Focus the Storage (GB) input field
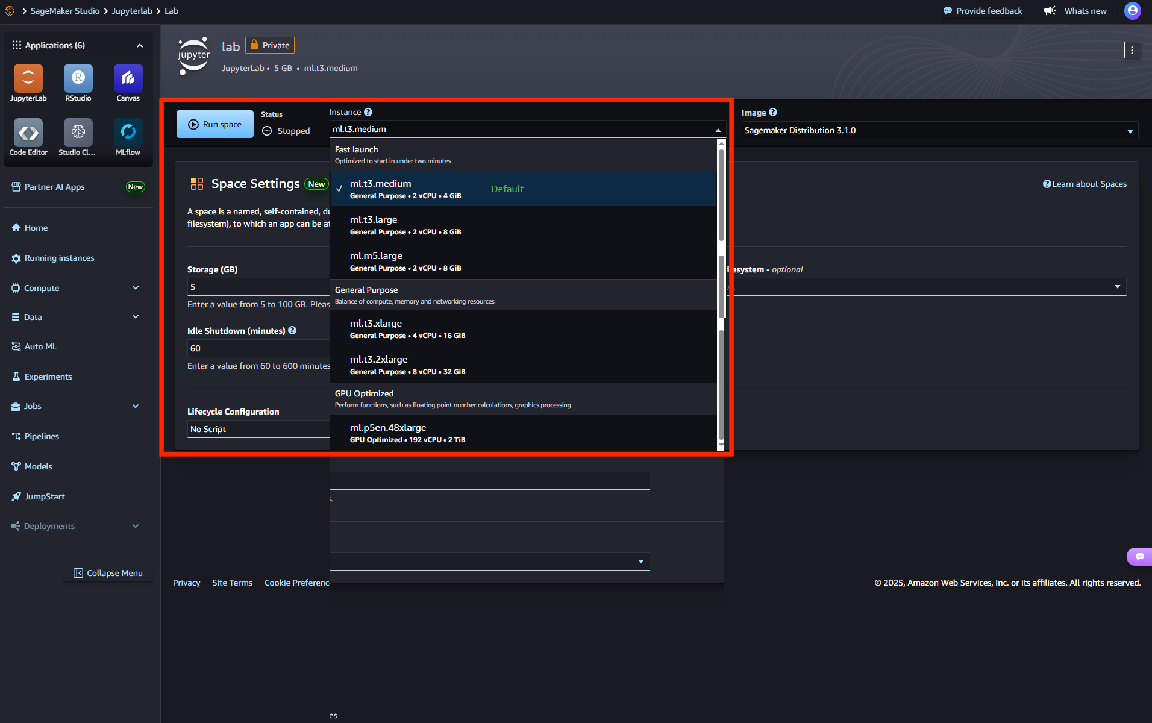Screen dimensions: 1152x723 [x=258, y=287]
